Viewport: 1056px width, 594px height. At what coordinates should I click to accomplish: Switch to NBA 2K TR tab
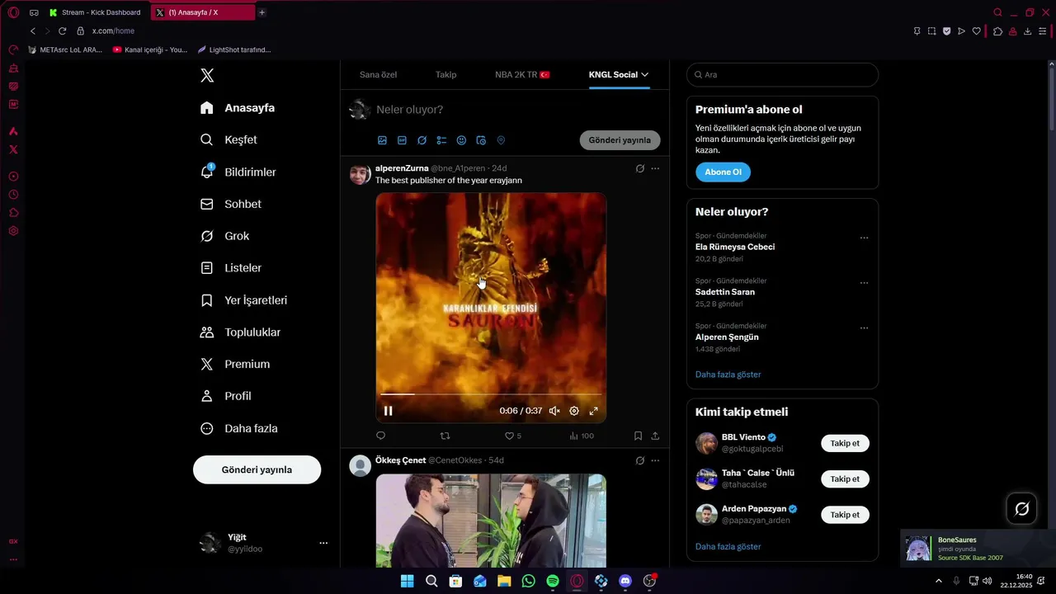[x=522, y=74]
